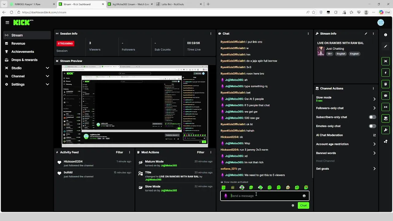Open browser extensions puzzle icon

pos(336,12)
